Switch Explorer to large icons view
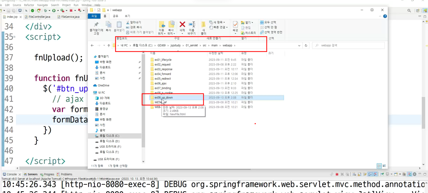Image resolution: width=428 pixels, height=193 pixels. tap(384, 166)
